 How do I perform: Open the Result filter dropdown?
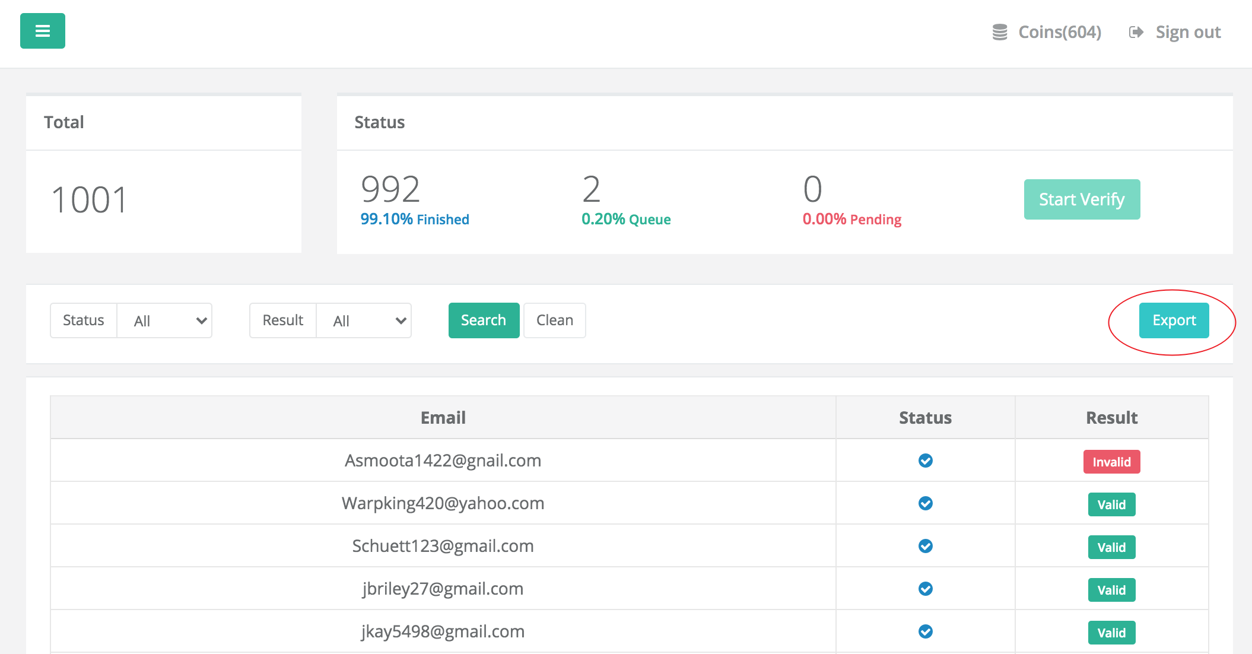[x=364, y=320]
